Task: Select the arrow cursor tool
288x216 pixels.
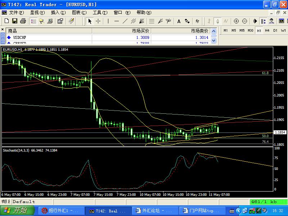Action: click(90, 21)
